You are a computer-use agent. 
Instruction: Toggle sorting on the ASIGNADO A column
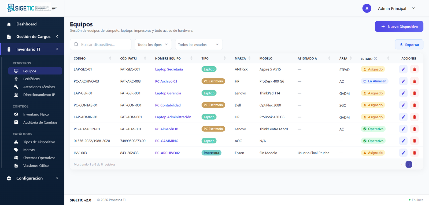point(329,58)
